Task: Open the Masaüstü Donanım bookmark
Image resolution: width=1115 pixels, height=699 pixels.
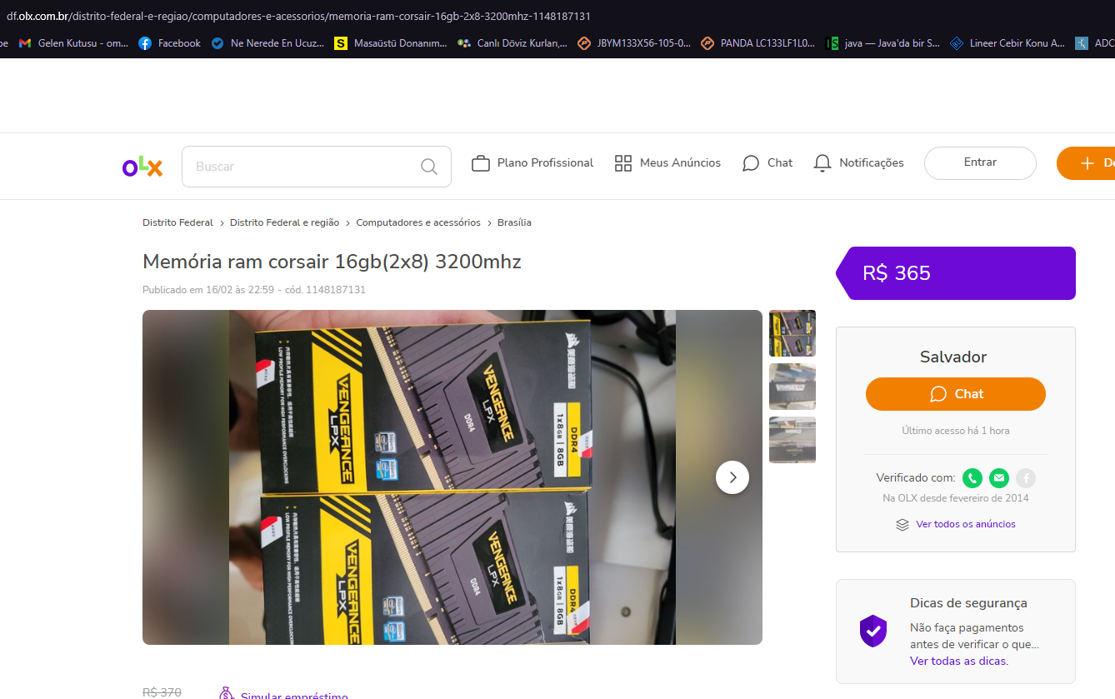Action: [391, 43]
